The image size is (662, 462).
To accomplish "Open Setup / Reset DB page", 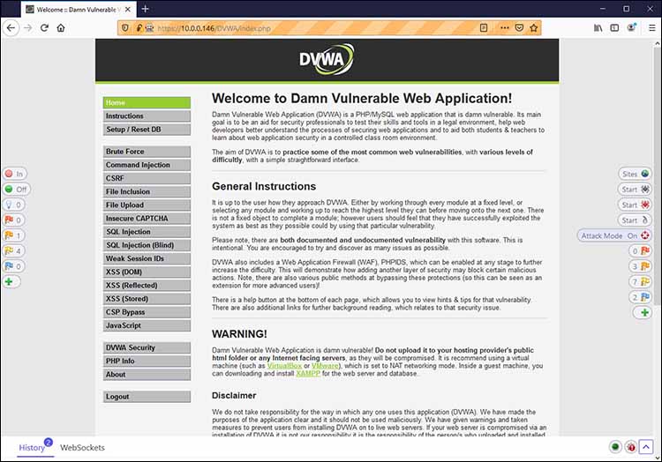I will tap(147, 130).
